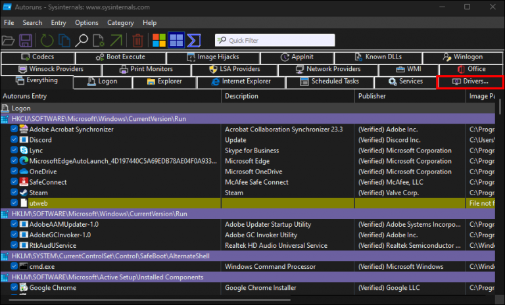The image size is (505, 305).
Task: Uncheck the Google Chrome entry checkbox
Action: 14,287
